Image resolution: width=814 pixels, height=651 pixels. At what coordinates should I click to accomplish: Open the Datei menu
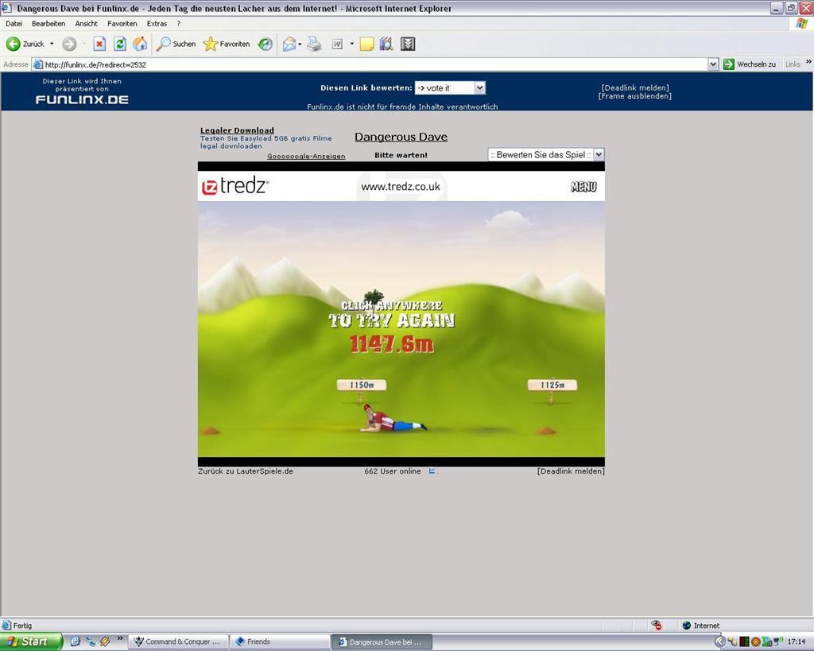click(14, 23)
